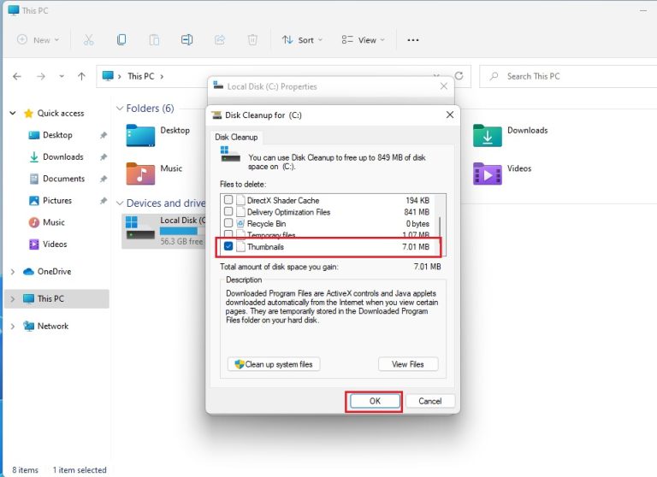
Task: Check the Delivery Optimization Files checkbox
Action: pyautogui.click(x=228, y=211)
